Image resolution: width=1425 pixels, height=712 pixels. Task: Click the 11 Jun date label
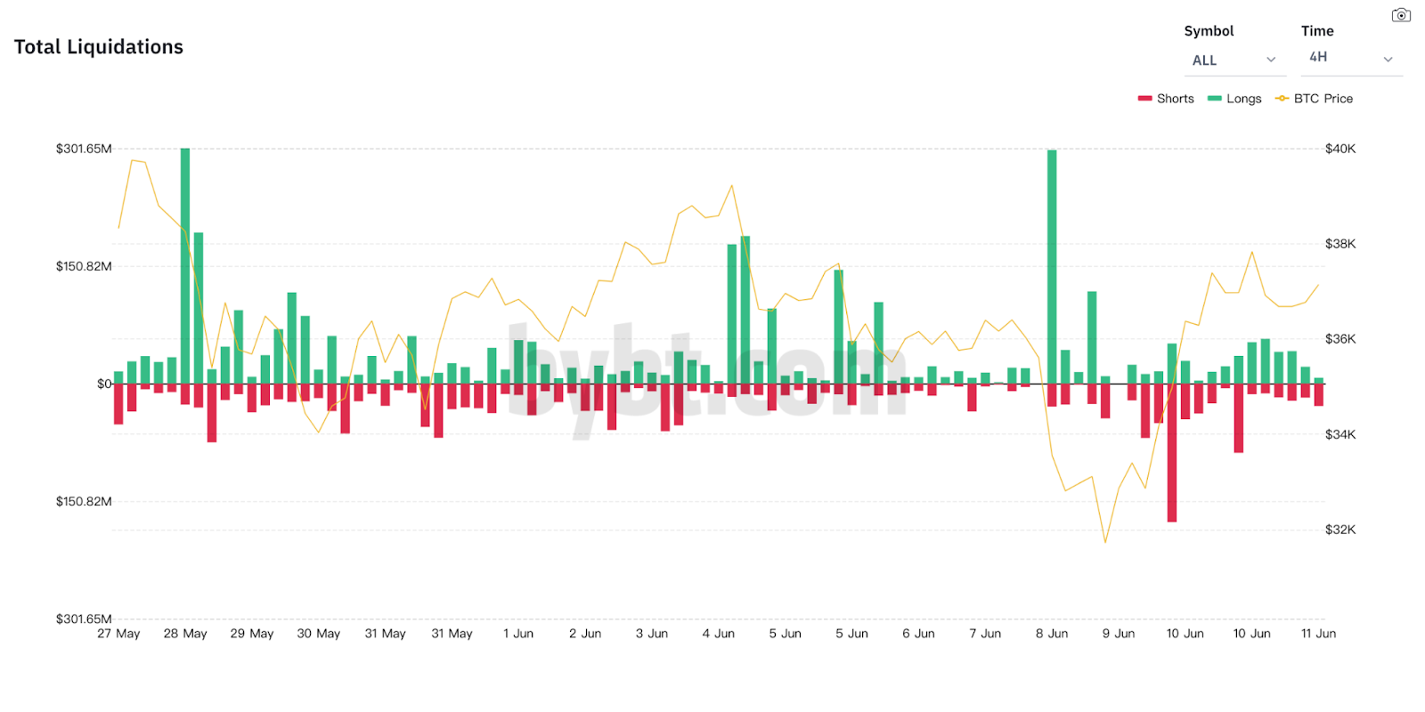click(1318, 634)
